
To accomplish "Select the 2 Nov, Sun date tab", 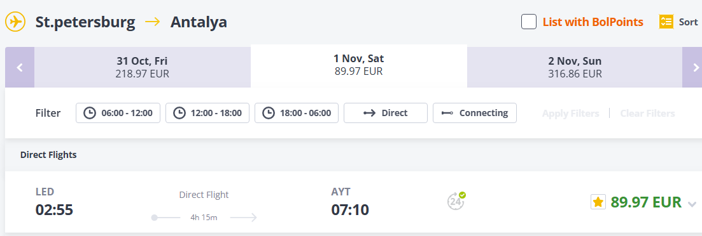I will click(x=575, y=67).
